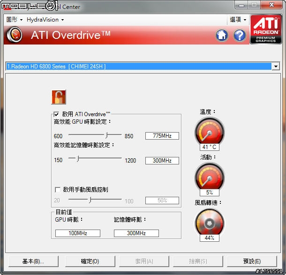Click the fan speed gauge dial

[210, 223]
